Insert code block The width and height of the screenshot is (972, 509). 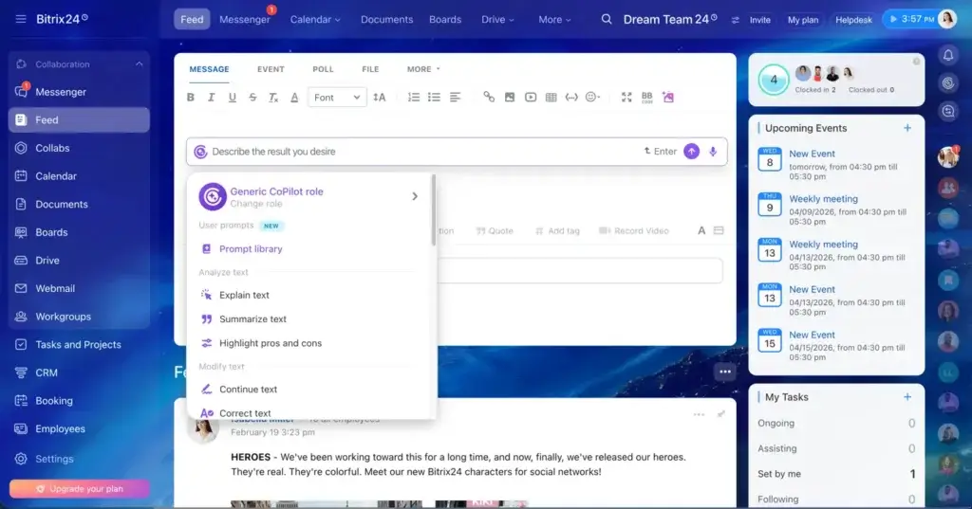coord(571,98)
